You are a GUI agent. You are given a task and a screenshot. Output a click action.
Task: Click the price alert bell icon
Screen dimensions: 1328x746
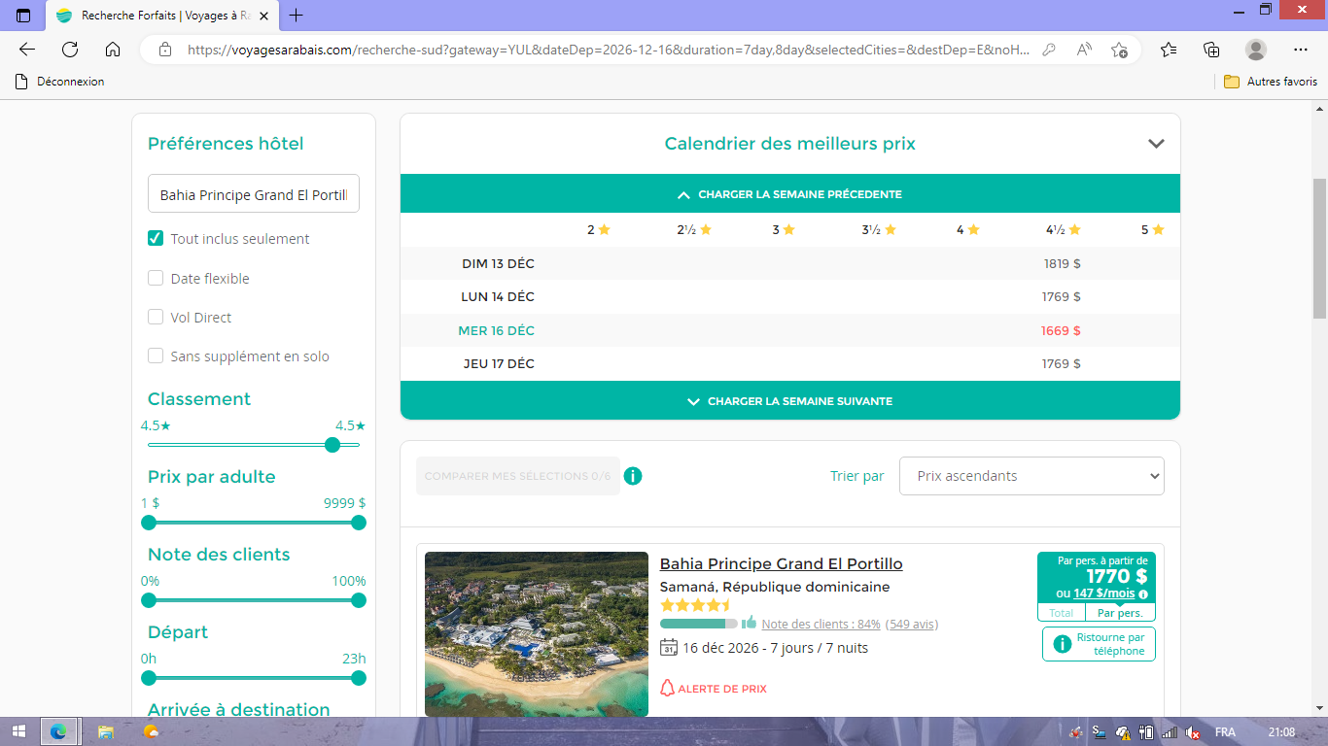pyautogui.click(x=667, y=689)
